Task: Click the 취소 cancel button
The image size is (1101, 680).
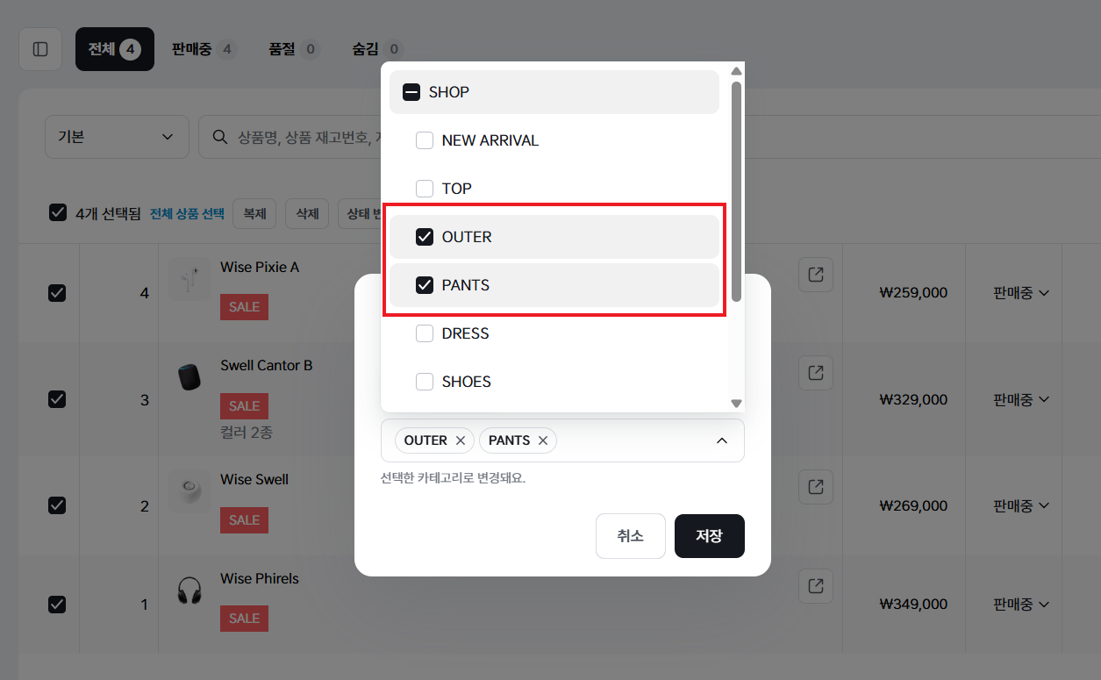Action: click(631, 536)
